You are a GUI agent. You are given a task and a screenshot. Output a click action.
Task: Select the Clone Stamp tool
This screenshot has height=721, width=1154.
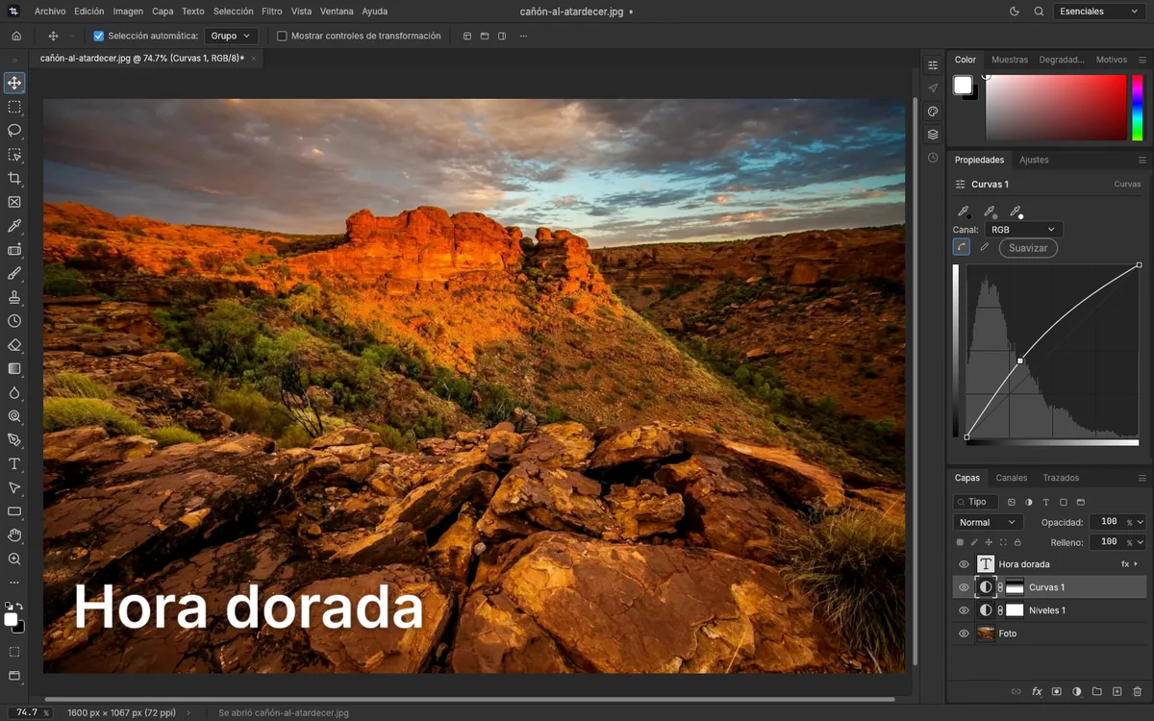pyautogui.click(x=14, y=297)
